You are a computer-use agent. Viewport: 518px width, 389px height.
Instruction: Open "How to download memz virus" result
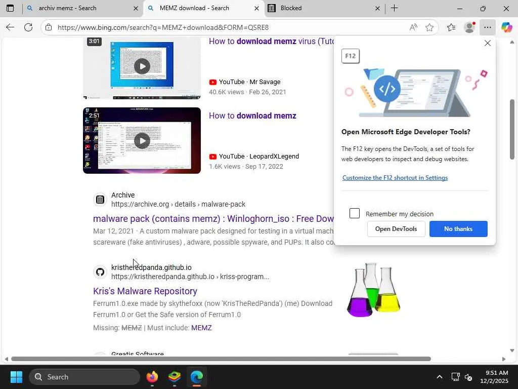[271, 42]
